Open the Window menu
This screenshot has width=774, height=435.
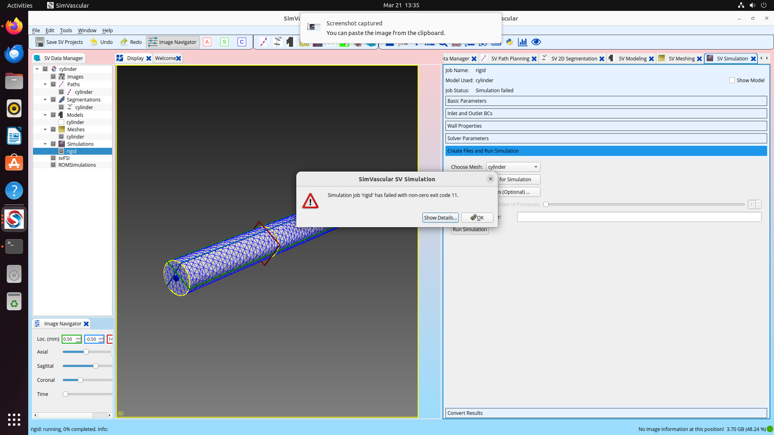(x=87, y=30)
